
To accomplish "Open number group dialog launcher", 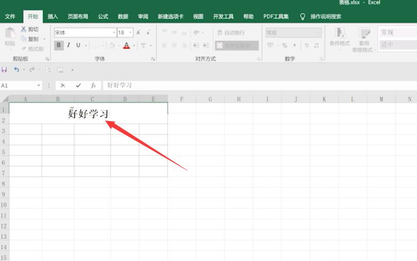I will (322, 59).
